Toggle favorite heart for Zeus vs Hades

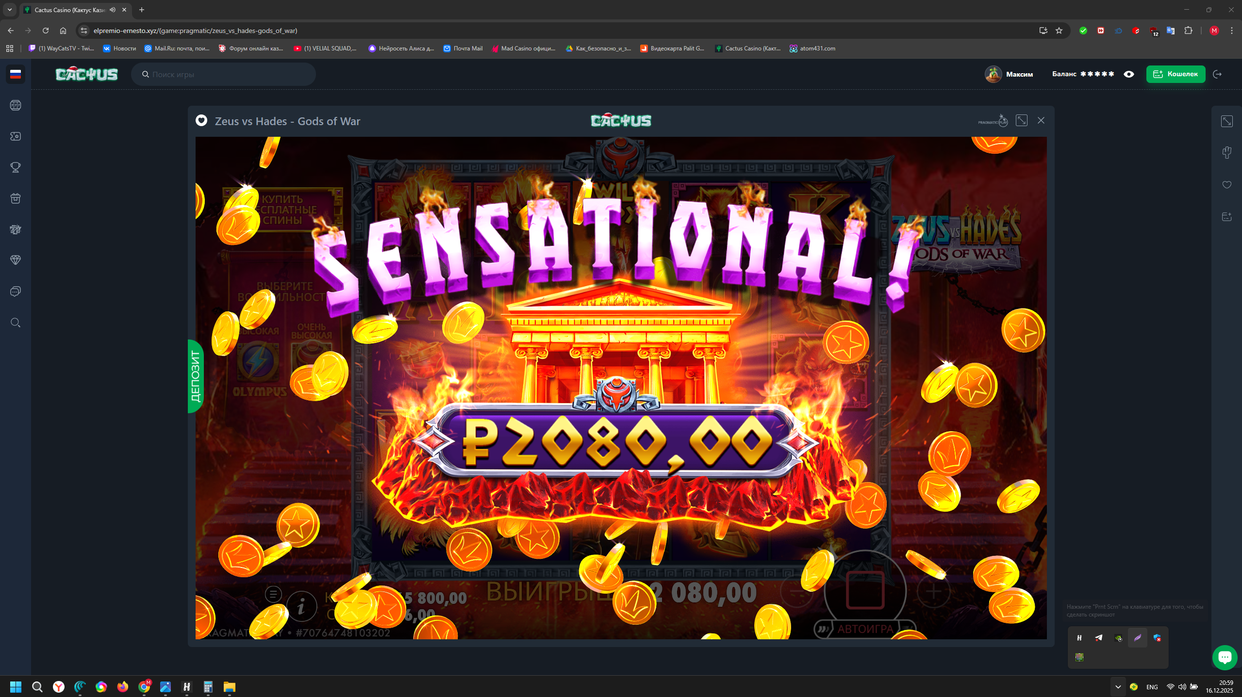(201, 121)
